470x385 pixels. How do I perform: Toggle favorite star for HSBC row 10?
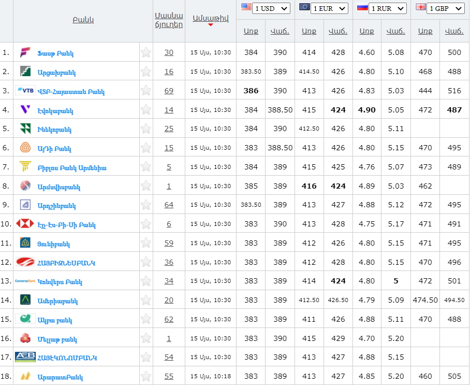[146, 224]
